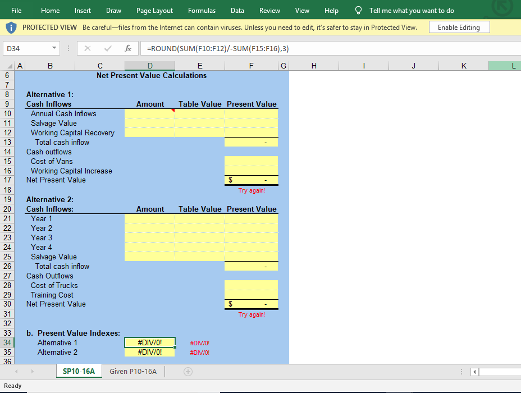Screen dimensions: 521x393
Task: Select row 34 header
Action: tap(7, 342)
